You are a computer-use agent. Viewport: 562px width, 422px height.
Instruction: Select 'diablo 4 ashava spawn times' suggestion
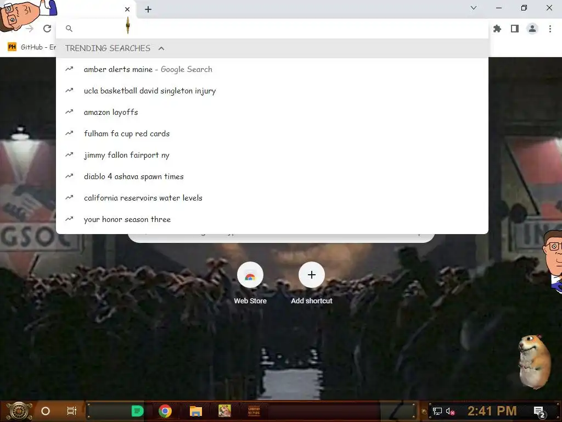272,176
